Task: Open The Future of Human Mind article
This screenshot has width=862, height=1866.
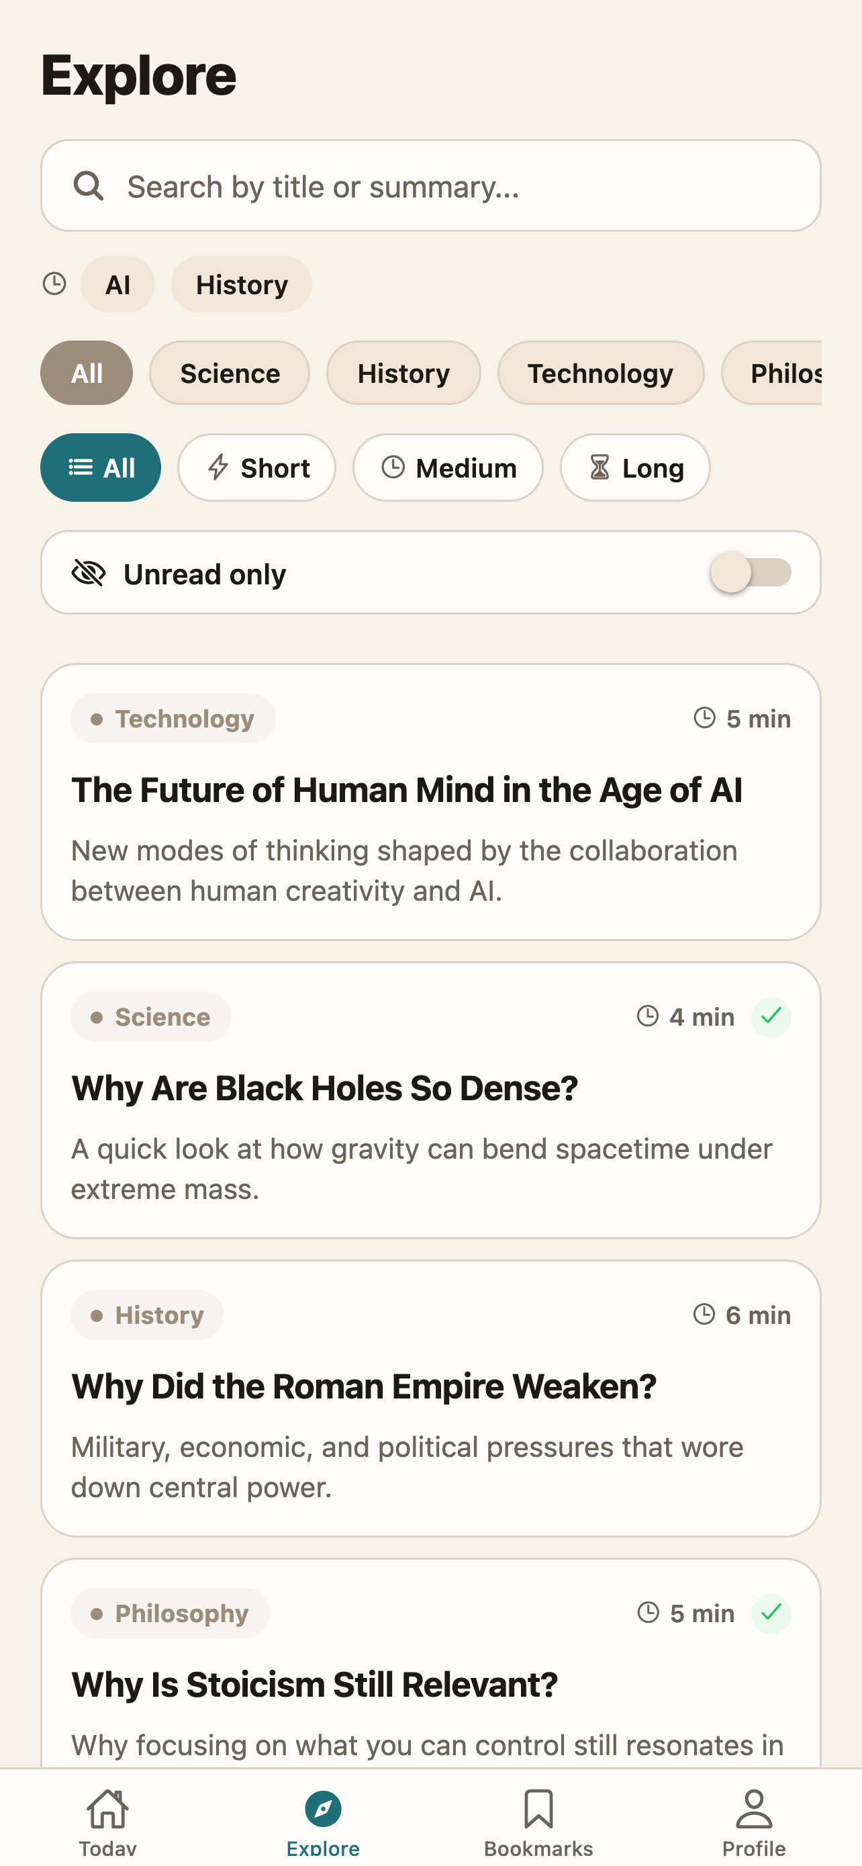Action: 430,802
